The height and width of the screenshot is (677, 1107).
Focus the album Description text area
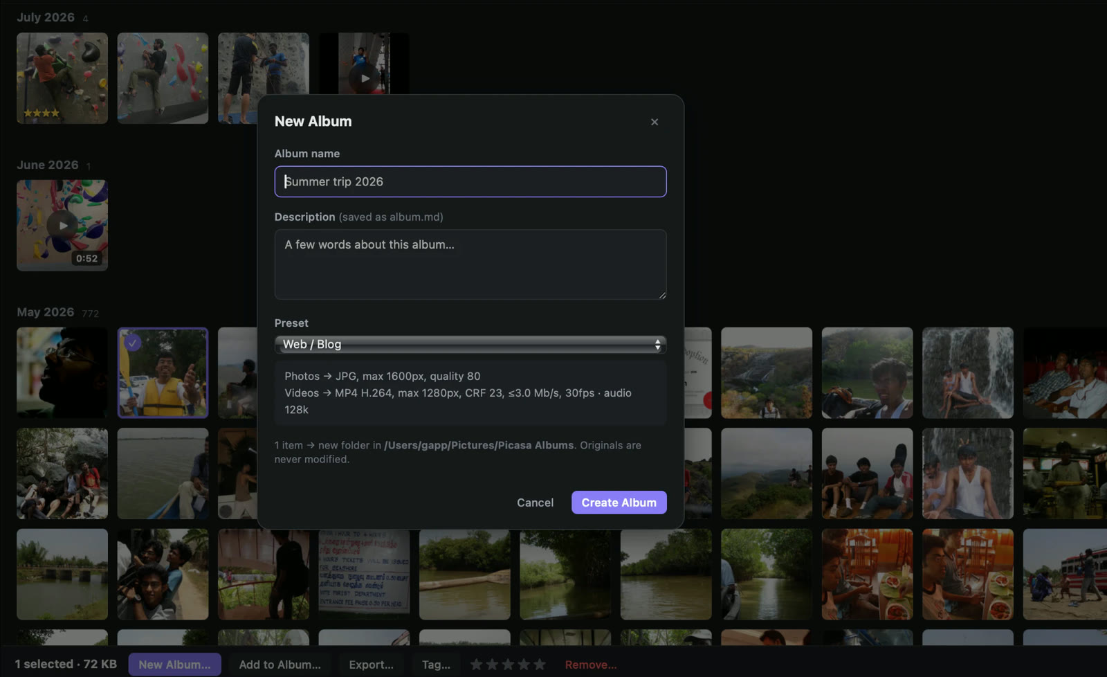tap(470, 264)
